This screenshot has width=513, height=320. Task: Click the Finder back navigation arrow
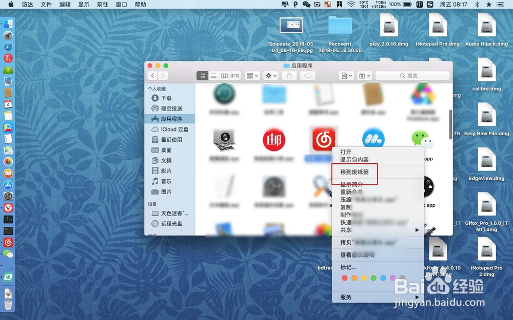click(x=152, y=76)
